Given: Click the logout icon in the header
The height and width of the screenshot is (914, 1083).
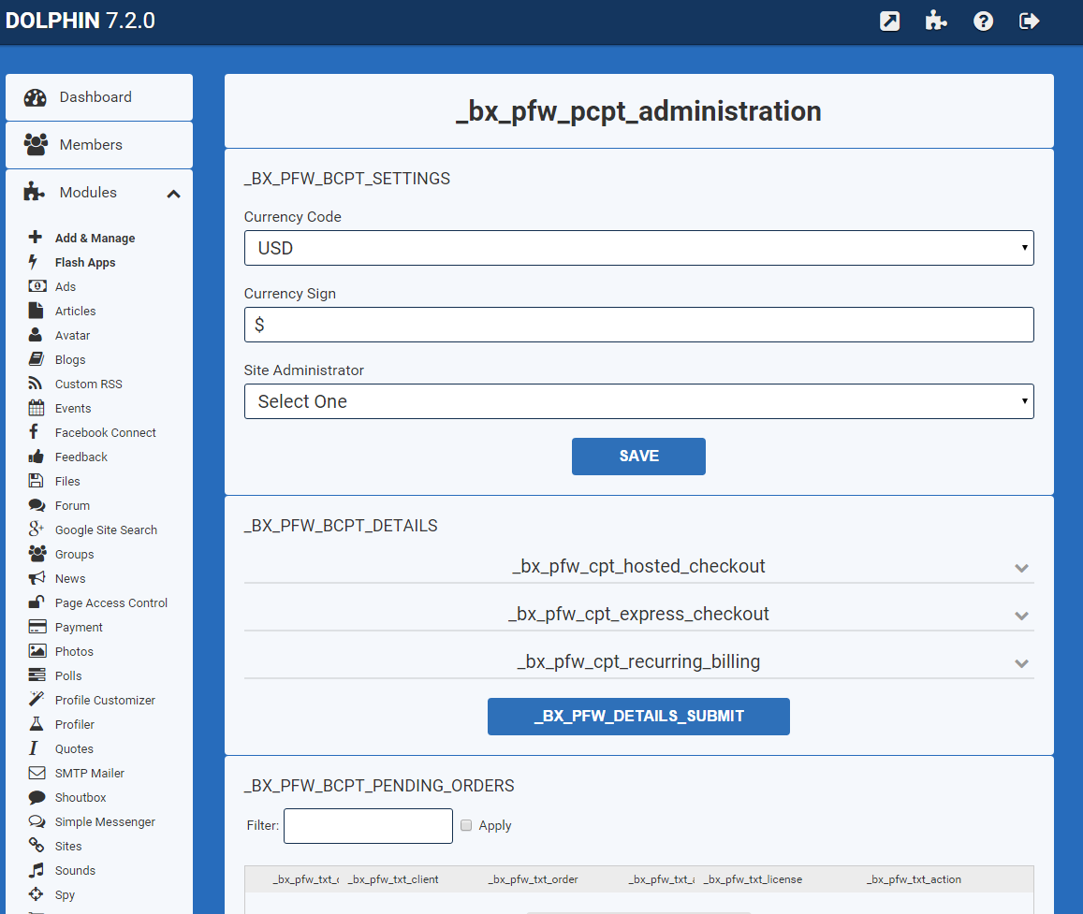Looking at the screenshot, I should pos(1030,21).
